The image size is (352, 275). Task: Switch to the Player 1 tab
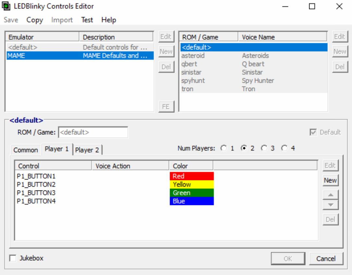point(56,149)
